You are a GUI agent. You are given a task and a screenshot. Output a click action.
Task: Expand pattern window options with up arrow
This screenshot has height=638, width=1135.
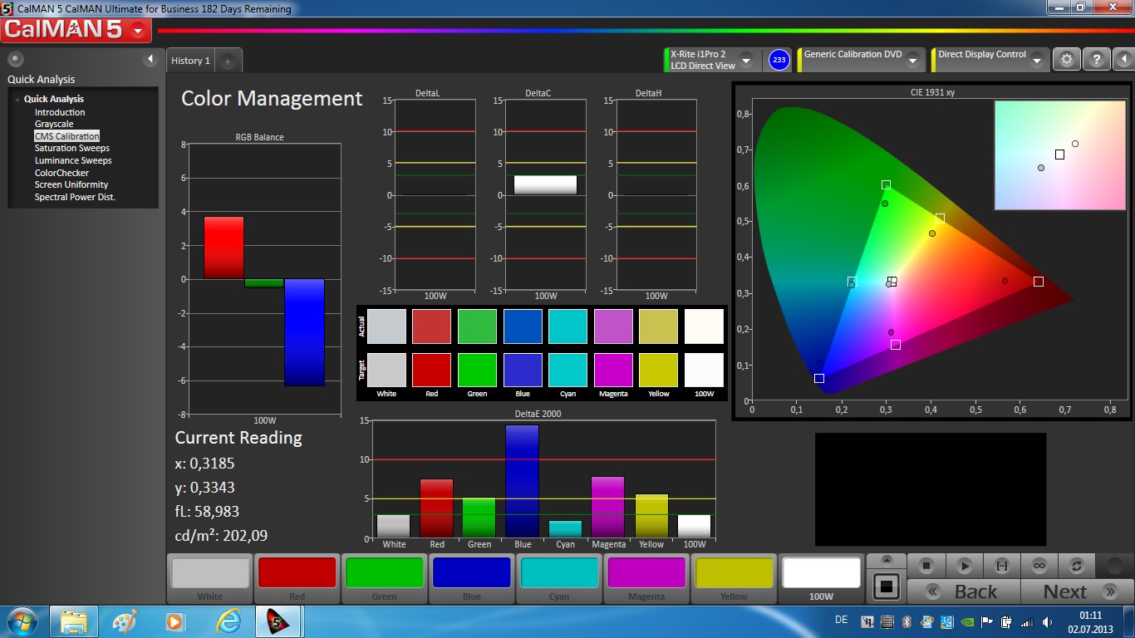coord(887,561)
